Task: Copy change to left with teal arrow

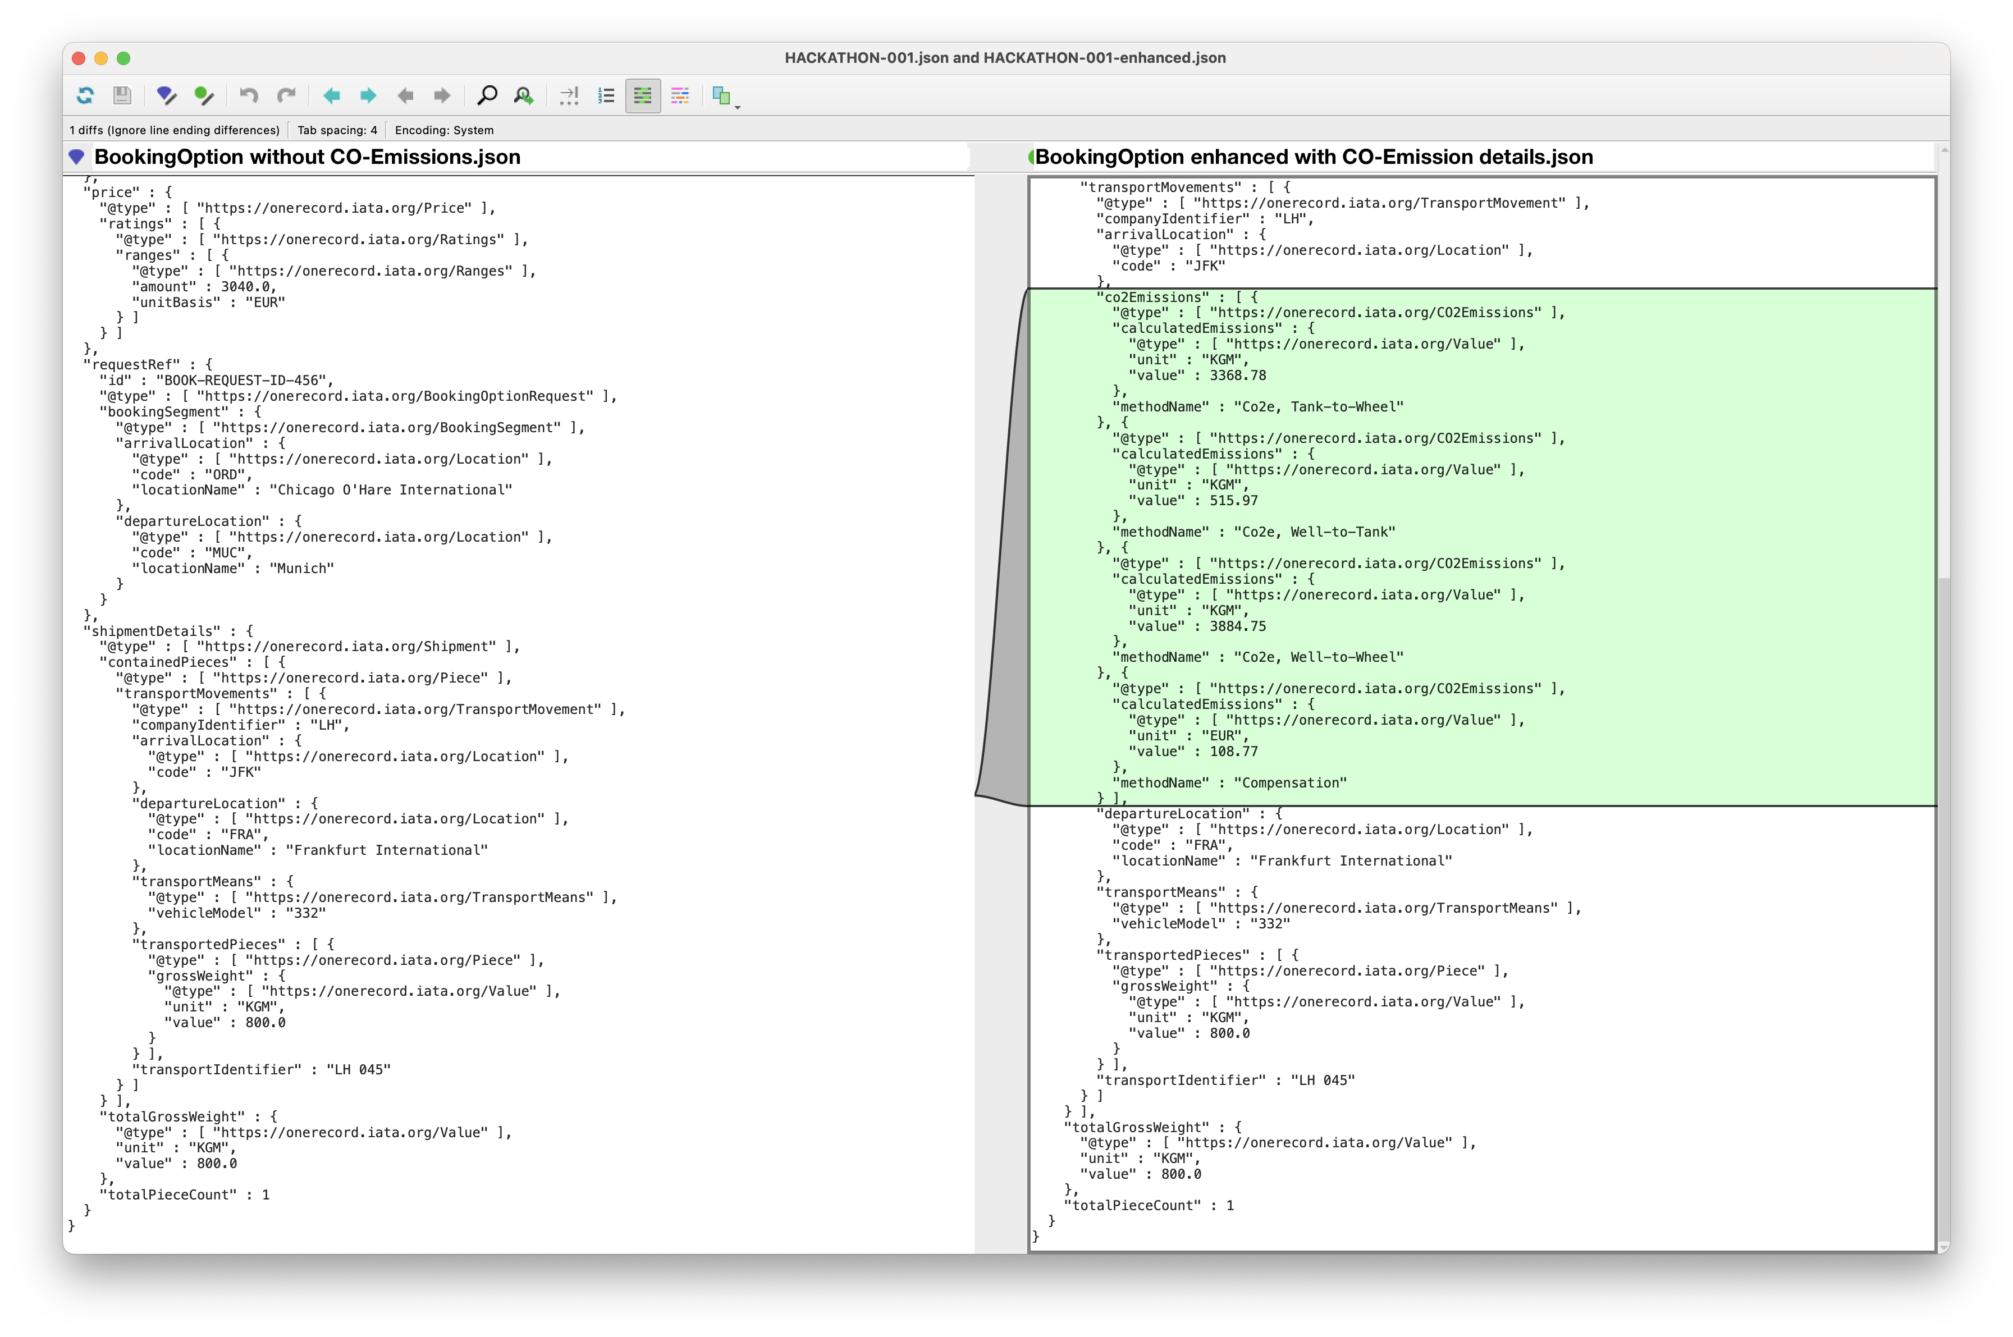Action: tap(332, 95)
